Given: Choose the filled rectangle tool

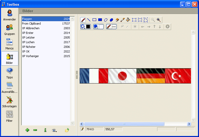Looking at the screenshot, I should (100, 20).
